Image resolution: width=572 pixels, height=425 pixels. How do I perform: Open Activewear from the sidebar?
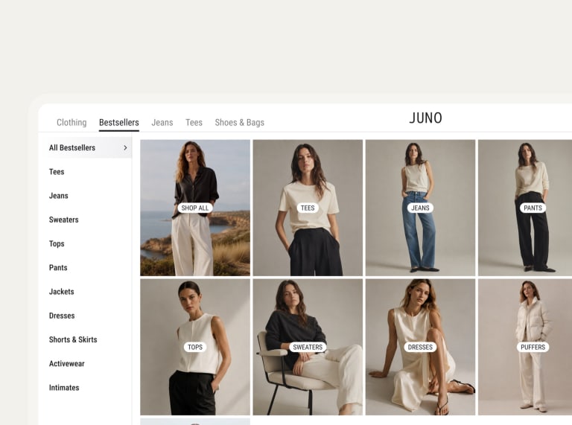67,364
